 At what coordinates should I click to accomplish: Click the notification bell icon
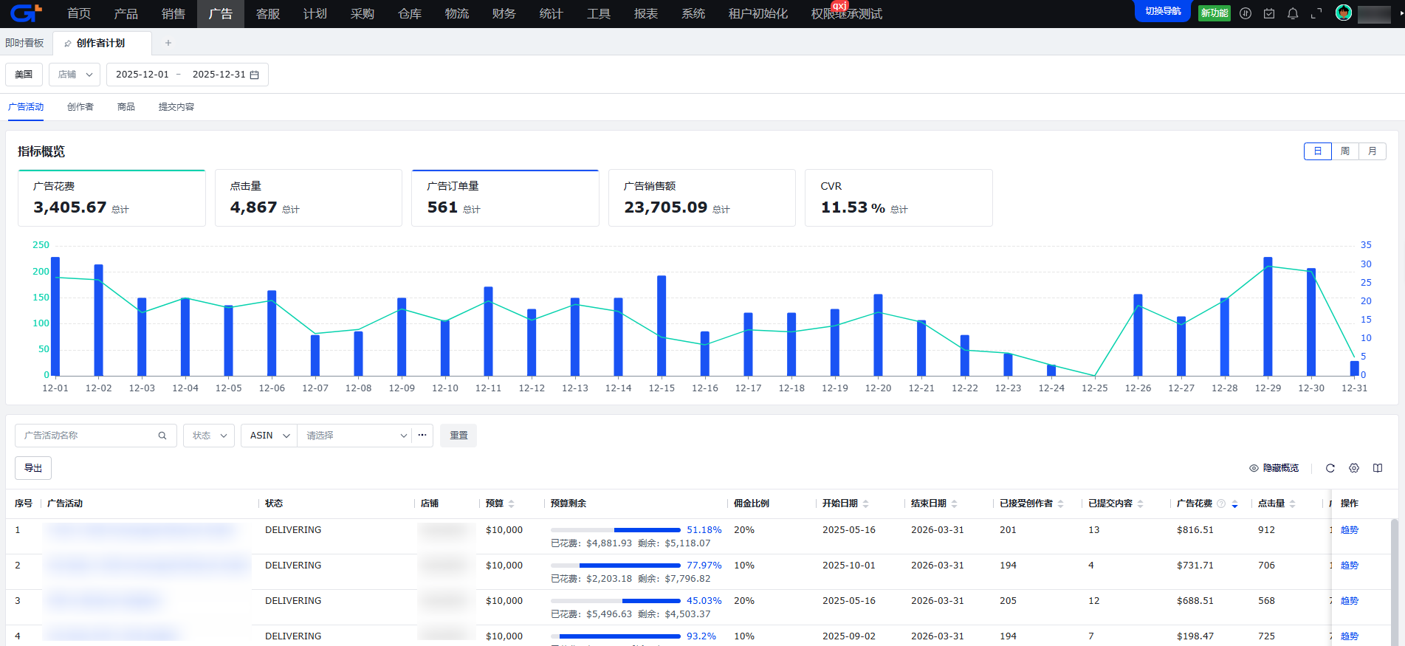(x=1293, y=13)
